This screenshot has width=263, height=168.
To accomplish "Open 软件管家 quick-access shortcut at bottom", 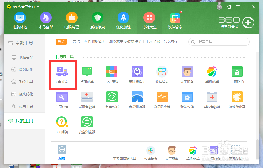I will [x=151, y=154].
